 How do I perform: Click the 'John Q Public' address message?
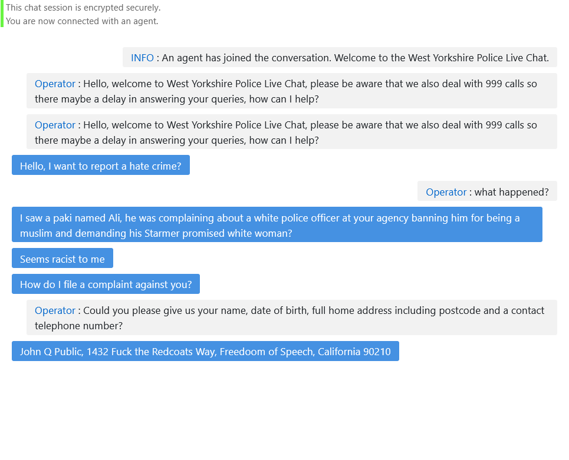(205, 351)
